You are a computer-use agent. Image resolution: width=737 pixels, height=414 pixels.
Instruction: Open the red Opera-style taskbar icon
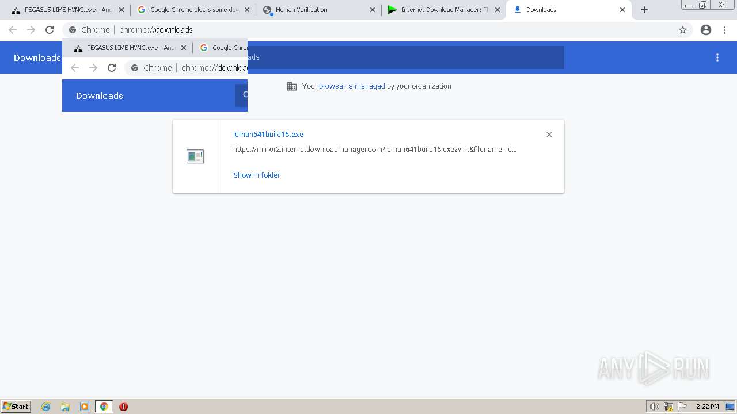click(123, 407)
